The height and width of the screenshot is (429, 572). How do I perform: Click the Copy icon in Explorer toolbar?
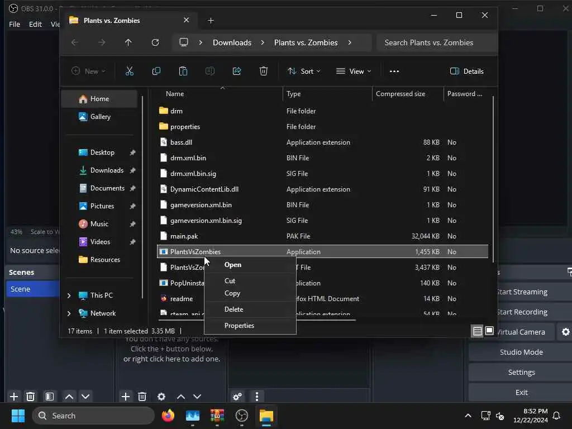(156, 71)
